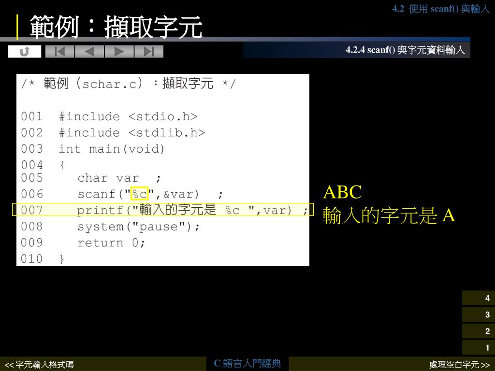495x371 pixels.
Task: Click line 003 int main(void)
Action: (92, 149)
